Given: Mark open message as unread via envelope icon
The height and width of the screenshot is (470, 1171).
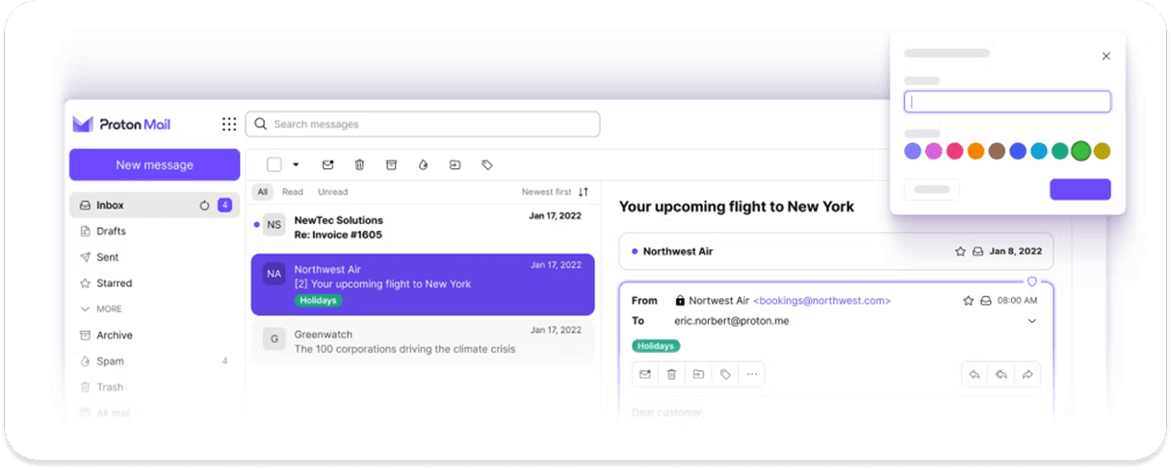Looking at the screenshot, I should [x=645, y=374].
